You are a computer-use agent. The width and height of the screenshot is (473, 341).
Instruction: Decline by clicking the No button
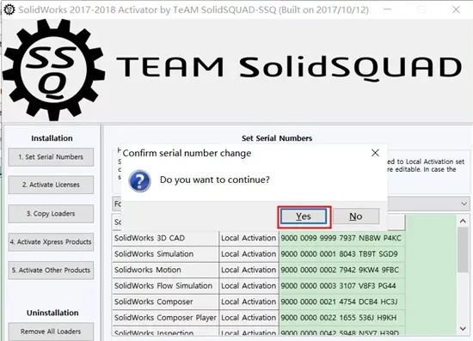[x=356, y=216]
